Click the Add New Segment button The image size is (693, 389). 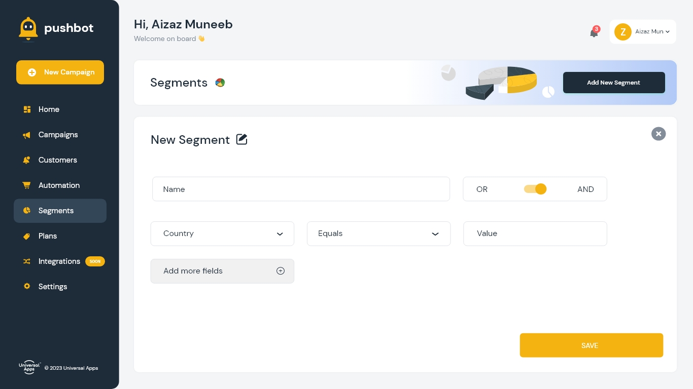pos(614,83)
